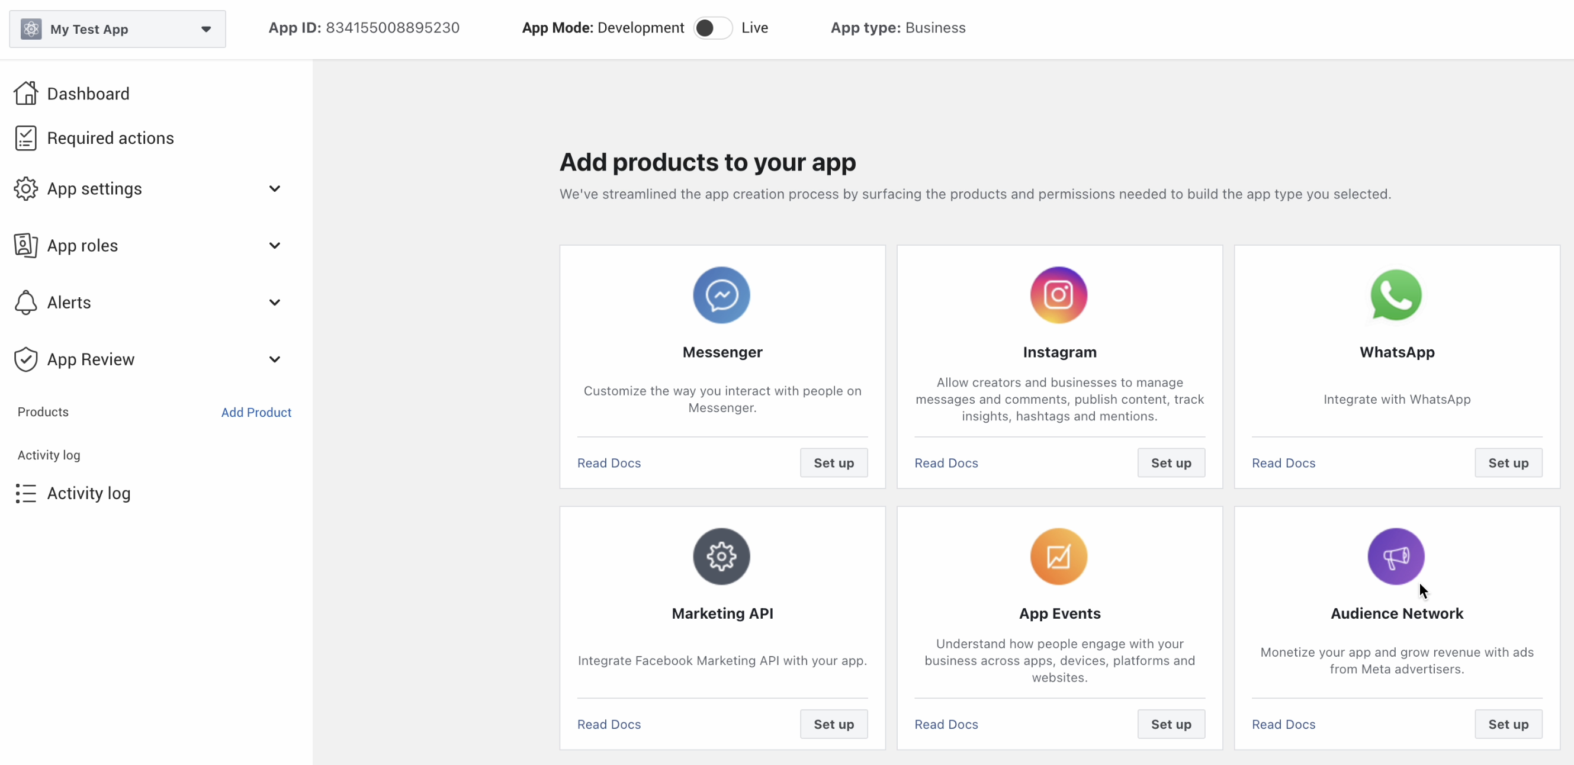
Task: Set up the Messenger product
Action: click(834, 463)
